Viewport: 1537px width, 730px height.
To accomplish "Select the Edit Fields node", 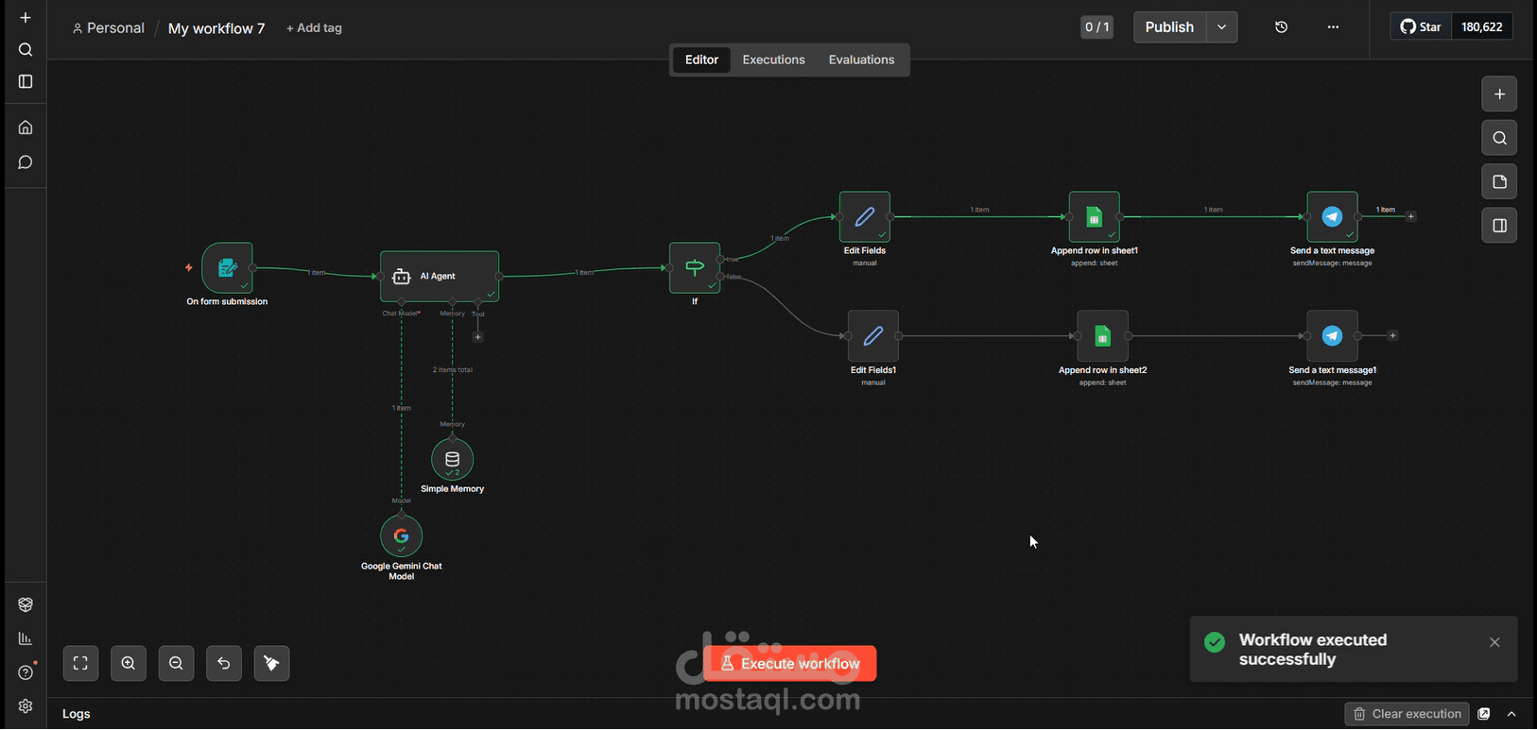I will 865,217.
